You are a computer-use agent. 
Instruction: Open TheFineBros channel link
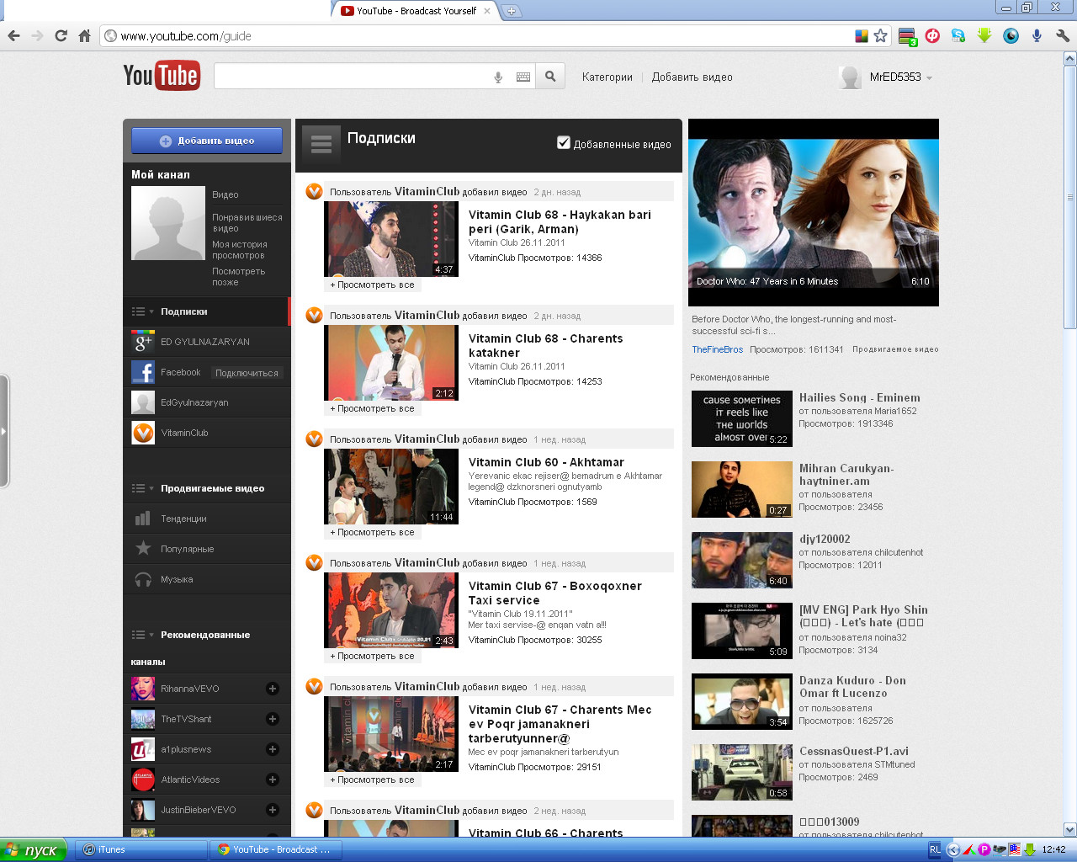pyautogui.click(x=717, y=349)
